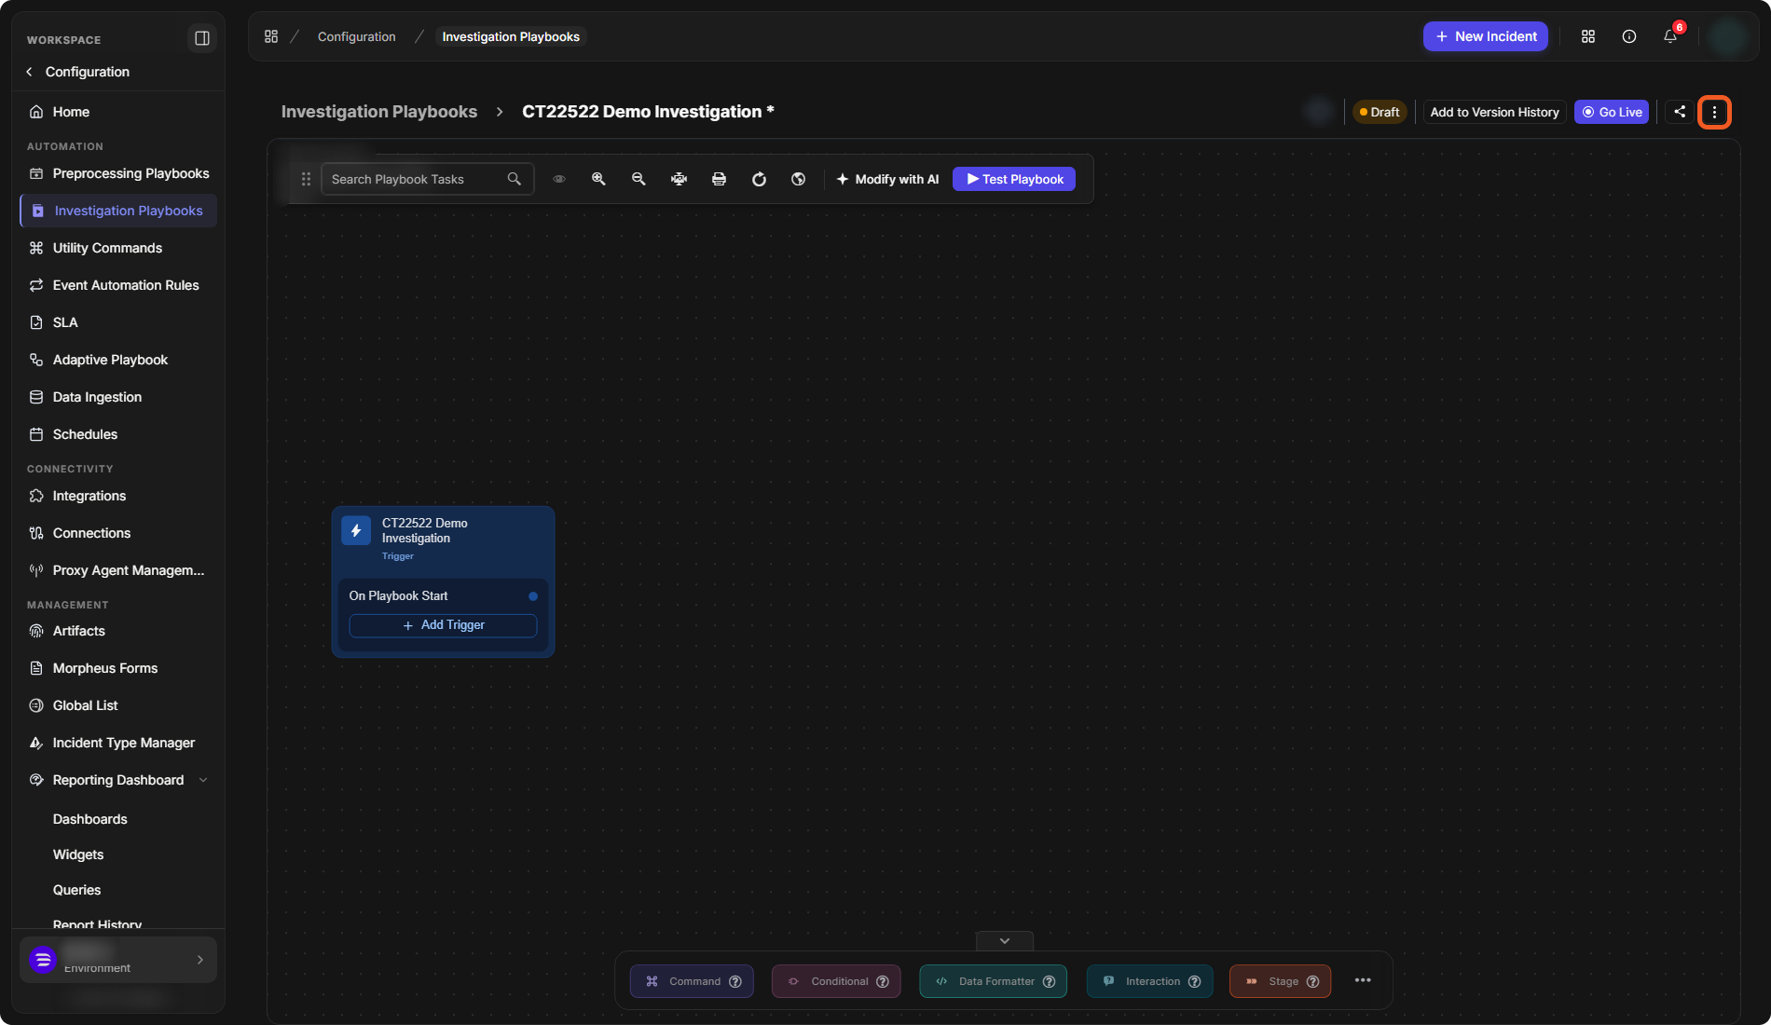Viewport: 1771px width, 1025px height.
Task: Open Event Automation Rules
Action: (118, 285)
